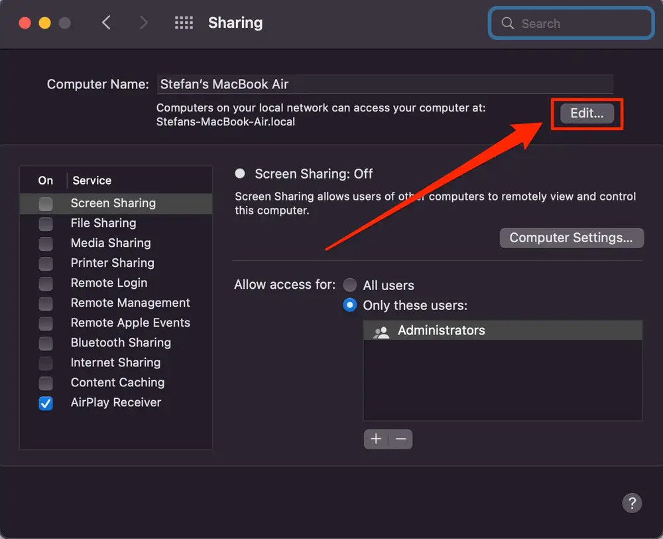Uncheck the AirPlay Receiver checkbox

click(x=46, y=403)
